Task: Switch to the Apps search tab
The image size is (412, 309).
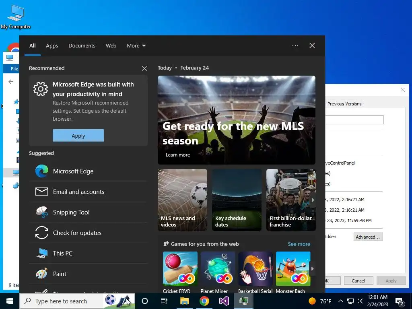Action: click(52, 46)
